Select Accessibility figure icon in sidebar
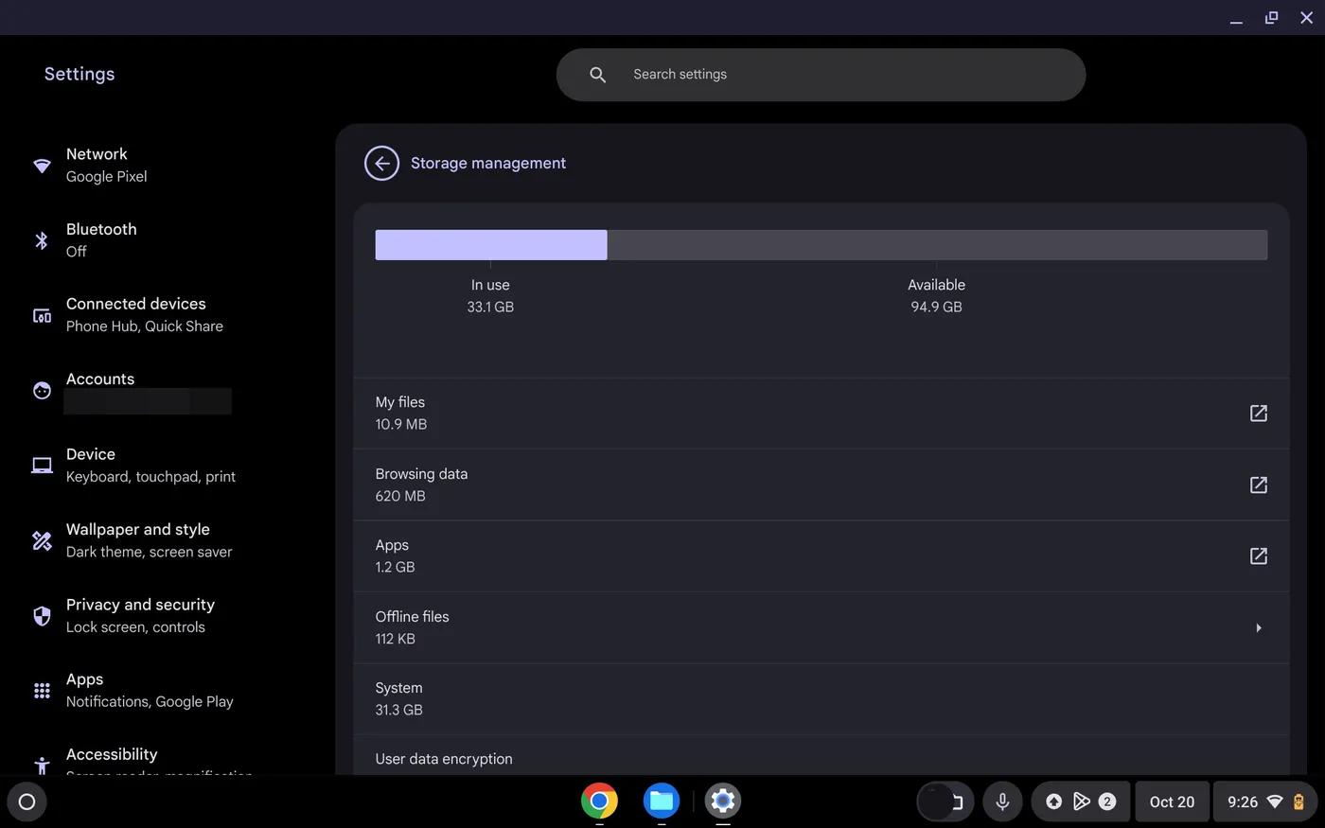 [x=42, y=766]
